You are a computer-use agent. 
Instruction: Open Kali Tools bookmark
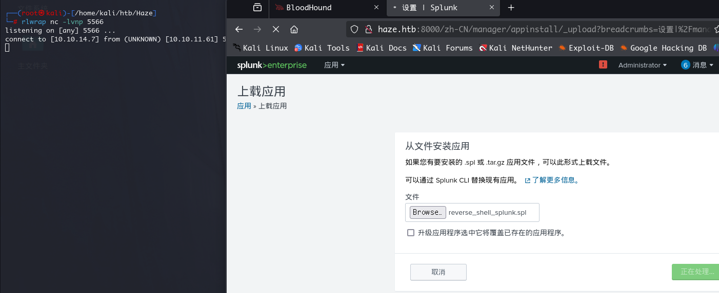[x=322, y=48]
